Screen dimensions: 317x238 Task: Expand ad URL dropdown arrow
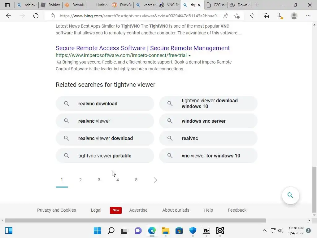(x=189, y=56)
